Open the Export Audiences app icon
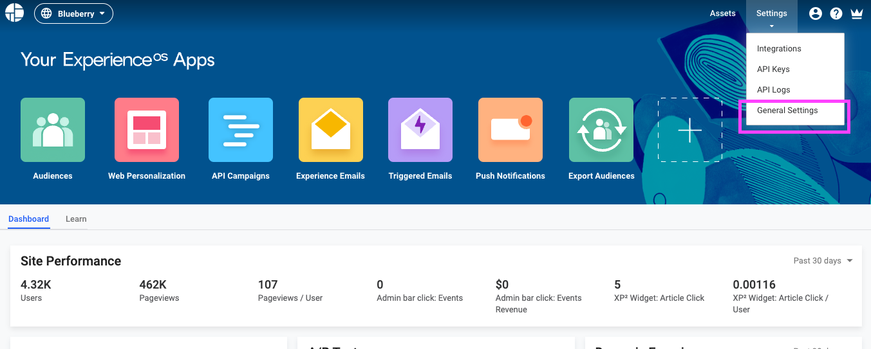871x349 pixels. [x=601, y=130]
